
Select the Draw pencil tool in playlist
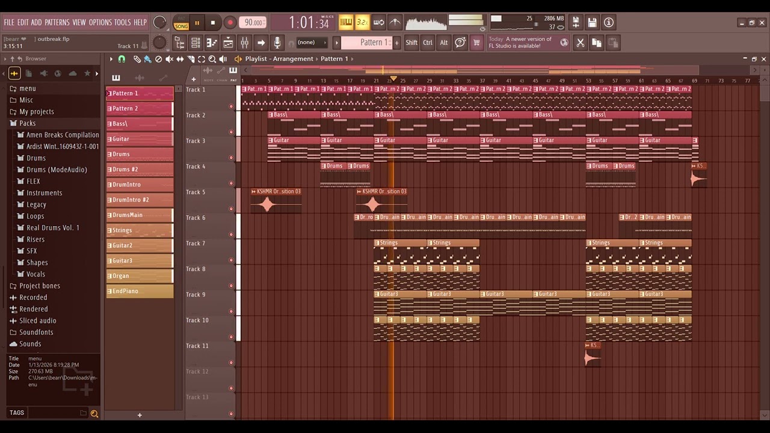coord(137,59)
